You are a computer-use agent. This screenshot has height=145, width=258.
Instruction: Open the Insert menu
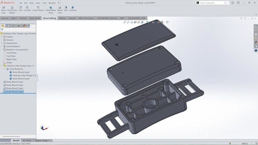point(38,3)
